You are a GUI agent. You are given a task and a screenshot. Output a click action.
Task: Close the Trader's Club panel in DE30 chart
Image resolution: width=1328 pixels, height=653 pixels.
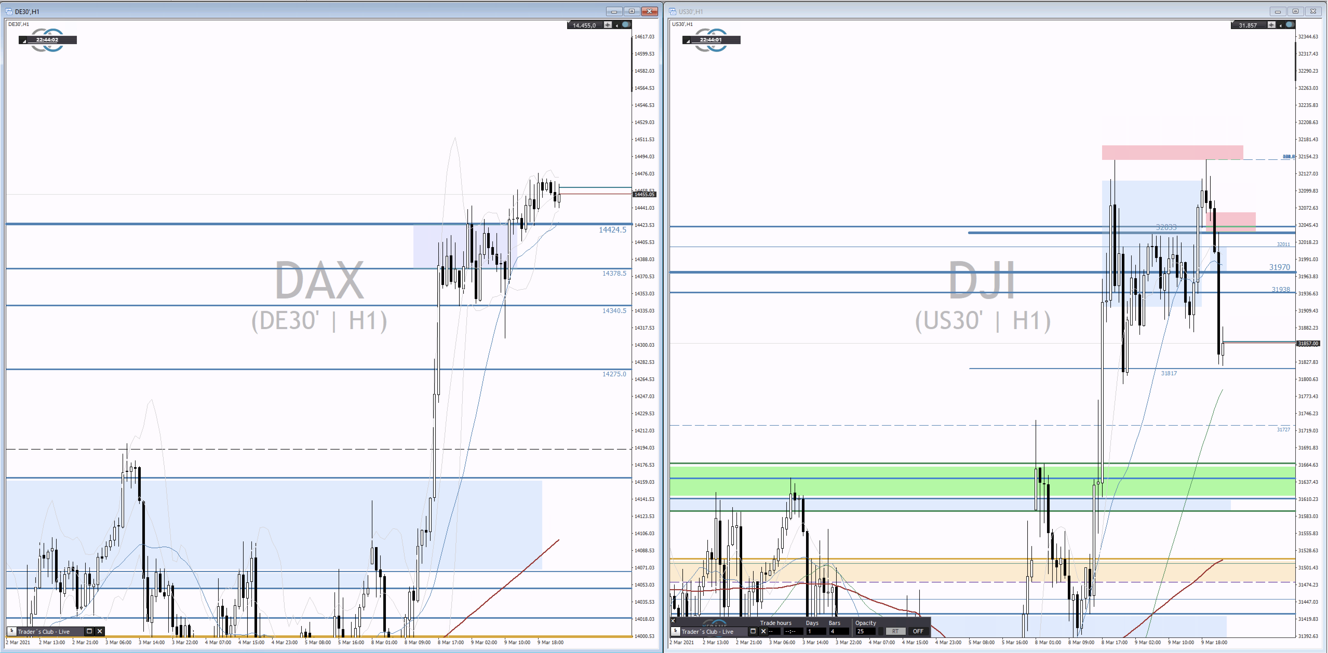100,631
